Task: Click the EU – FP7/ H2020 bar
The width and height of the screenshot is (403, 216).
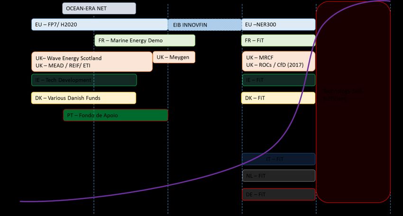Action: click(x=100, y=25)
